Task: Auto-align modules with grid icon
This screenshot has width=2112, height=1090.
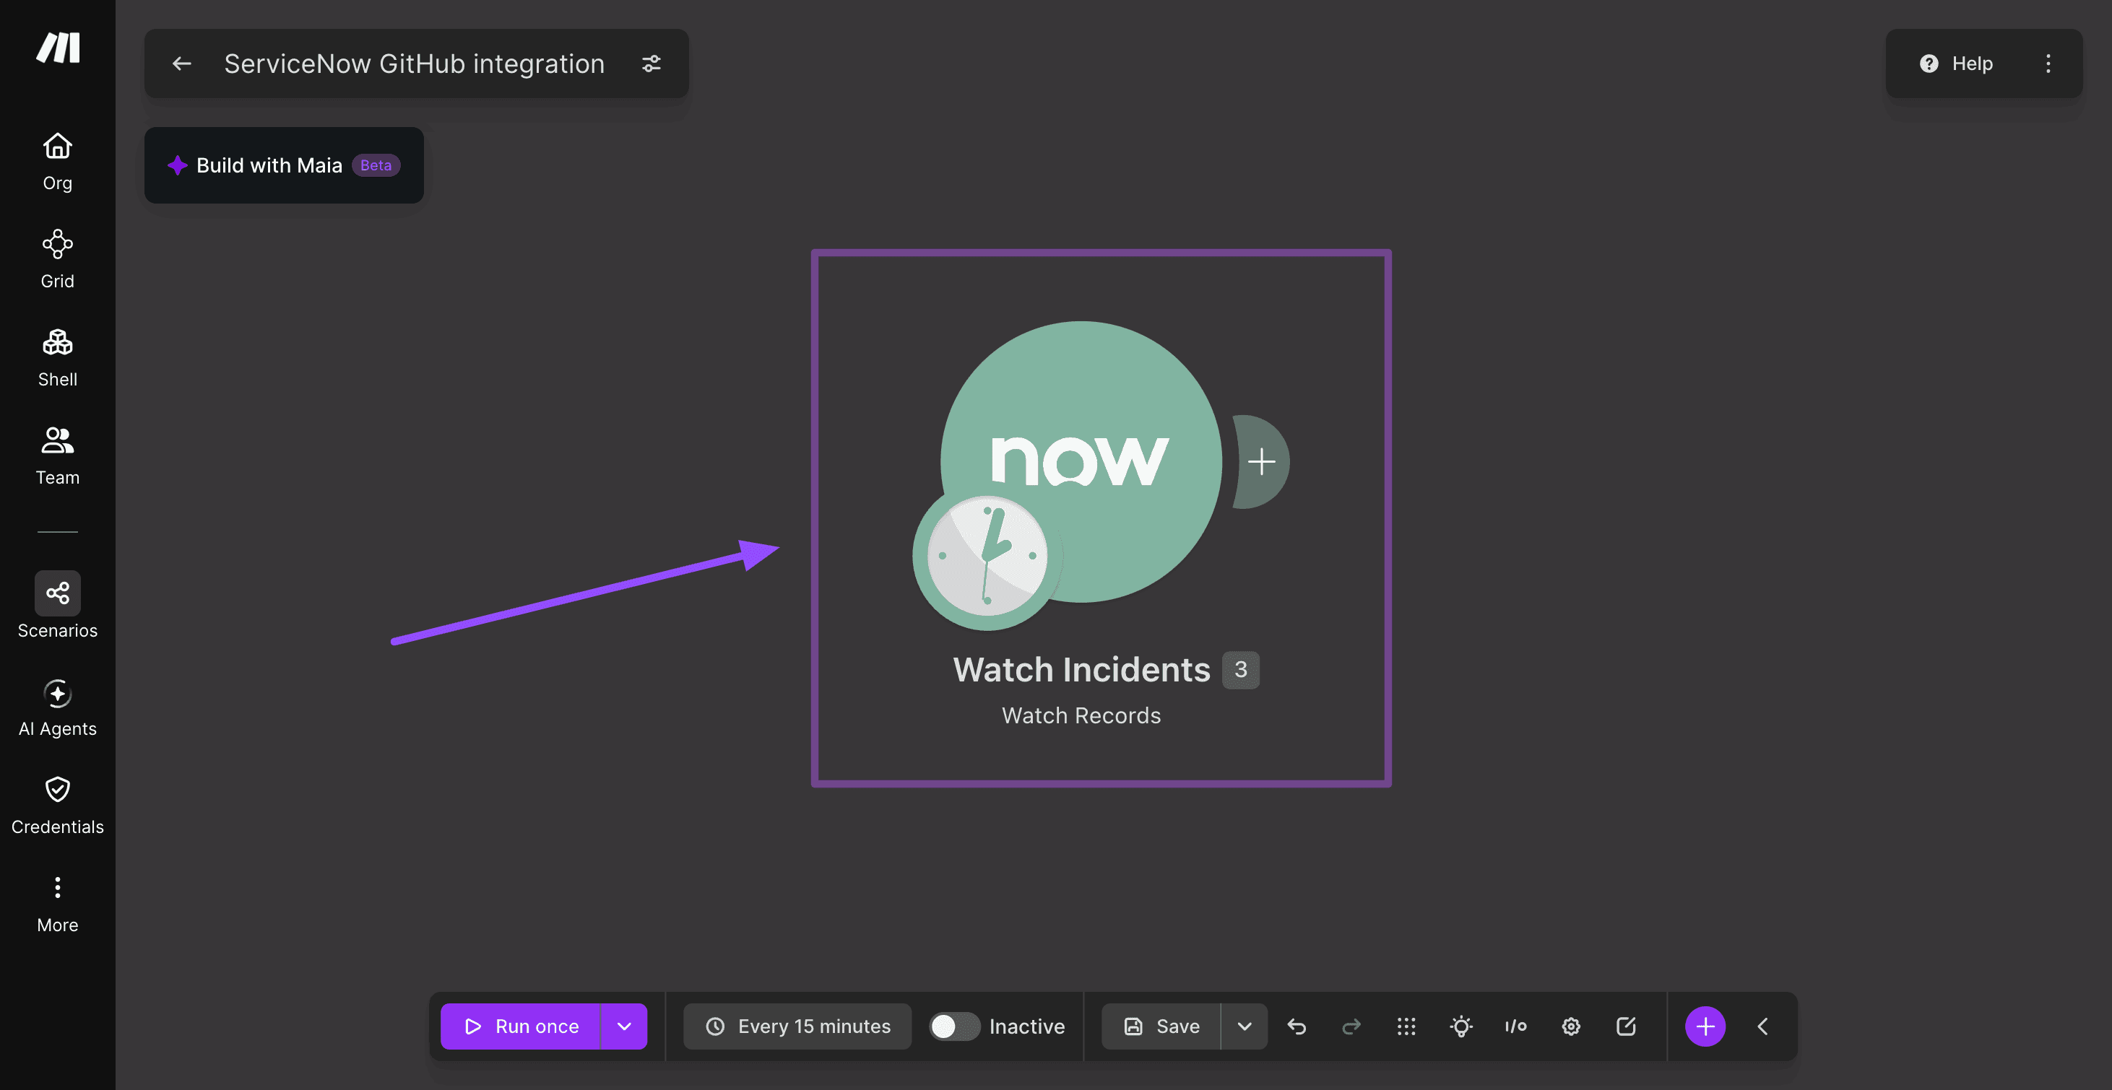Action: [x=1406, y=1026]
